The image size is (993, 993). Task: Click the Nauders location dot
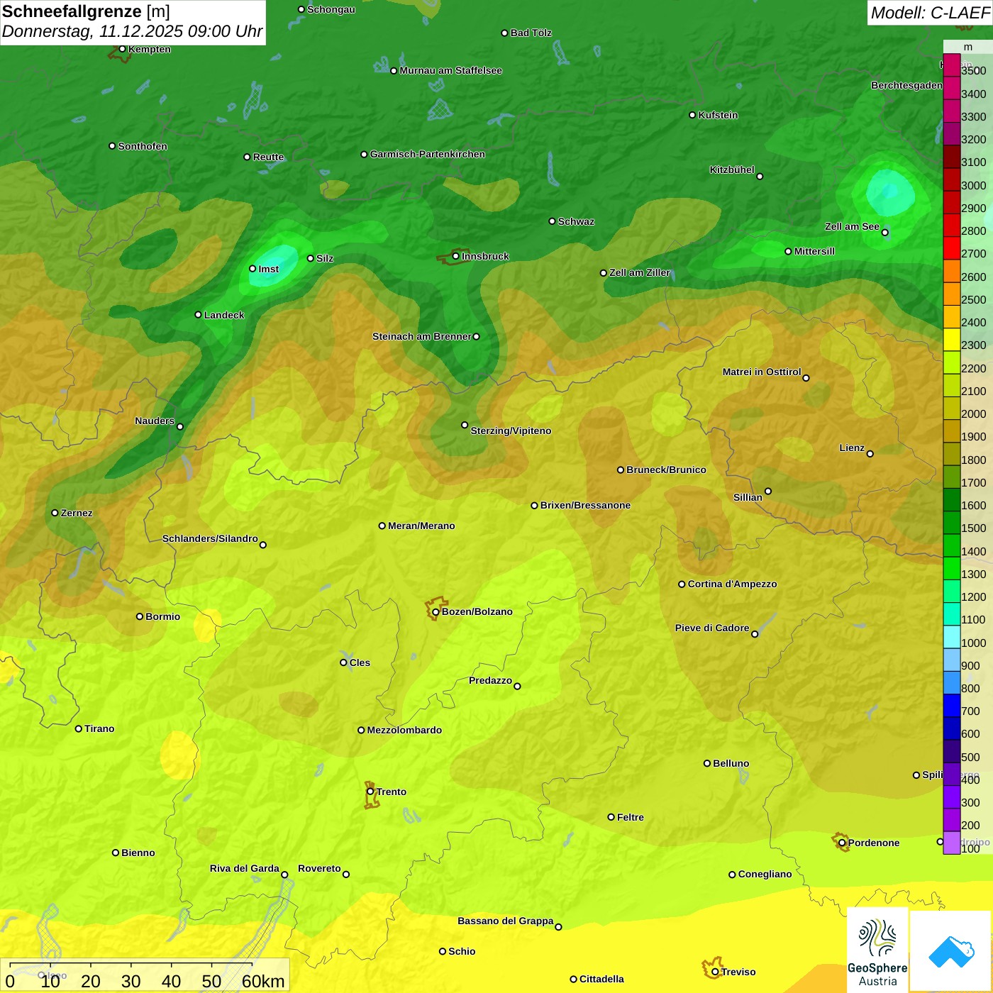[180, 426]
